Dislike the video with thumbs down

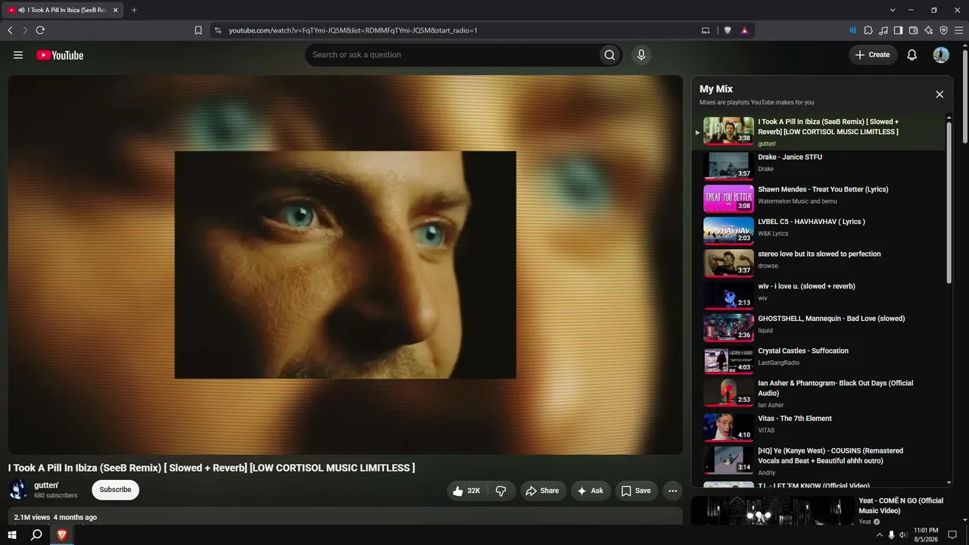[502, 490]
